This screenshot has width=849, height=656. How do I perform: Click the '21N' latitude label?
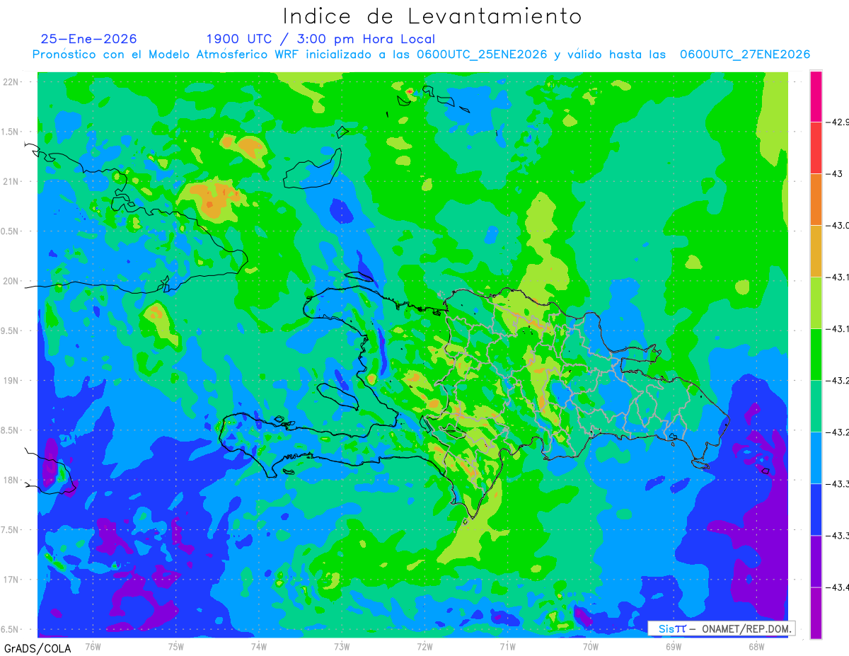tap(11, 182)
